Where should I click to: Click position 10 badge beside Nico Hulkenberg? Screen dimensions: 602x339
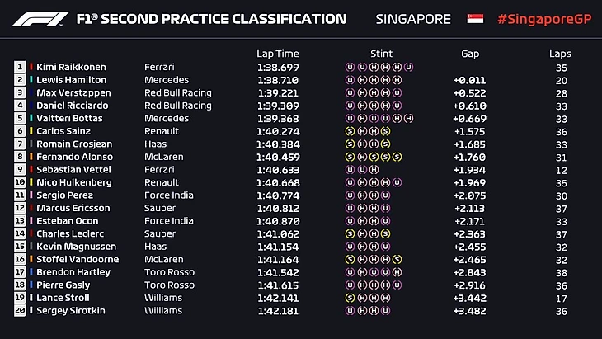[x=20, y=182]
